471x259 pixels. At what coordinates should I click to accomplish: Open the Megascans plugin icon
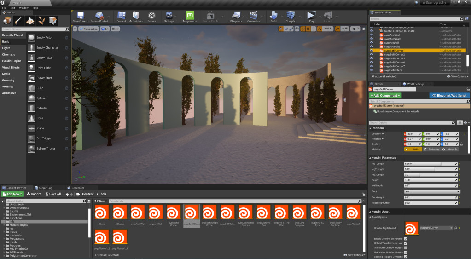coord(190,16)
